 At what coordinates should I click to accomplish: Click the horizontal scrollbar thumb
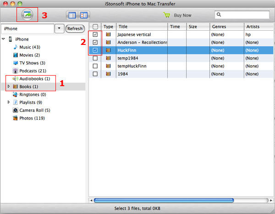pyautogui.click(x=164, y=200)
